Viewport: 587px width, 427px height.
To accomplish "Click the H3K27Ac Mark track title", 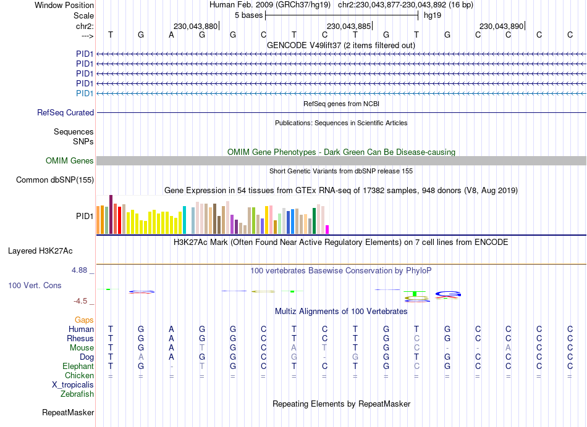I will (x=341, y=243).
